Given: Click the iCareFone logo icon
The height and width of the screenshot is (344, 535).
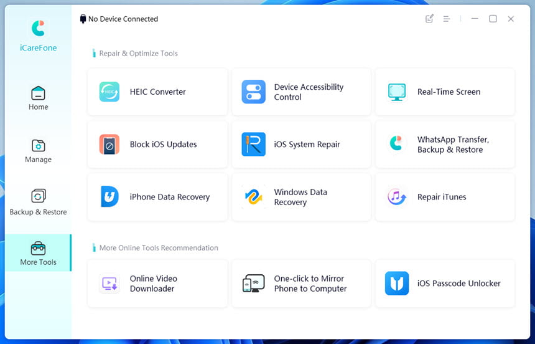Looking at the screenshot, I should [x=38, y=29].
